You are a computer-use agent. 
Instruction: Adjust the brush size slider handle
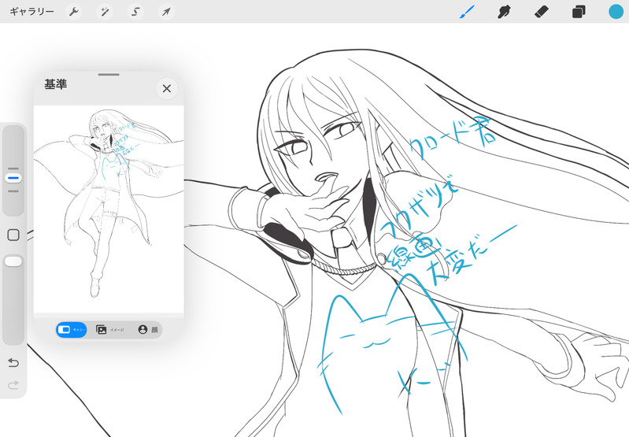click(x=13, y=178)
